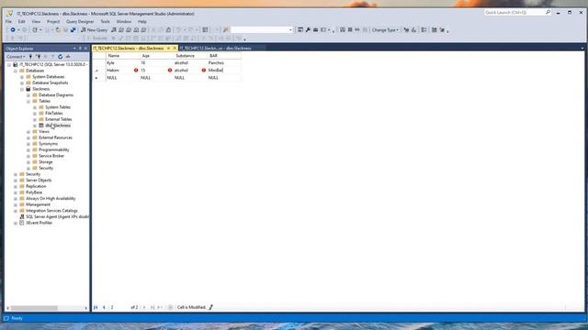Screen dimensions: 588x330
Task: Click the Open File folder toolbar icon
Action: coord(58,30)
